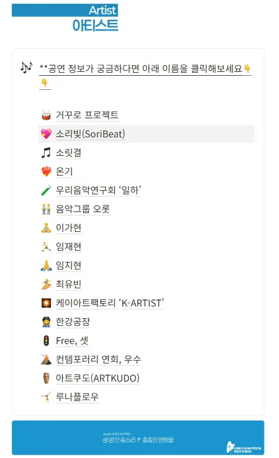Click the cartwheel emoji beside 루나플로우
Viewport: 279px width, 458px height.
tap(46, 397)
